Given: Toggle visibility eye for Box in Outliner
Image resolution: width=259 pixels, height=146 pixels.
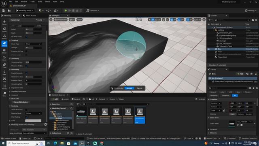Looking at the screenshot, I should [x=209, y=49].
